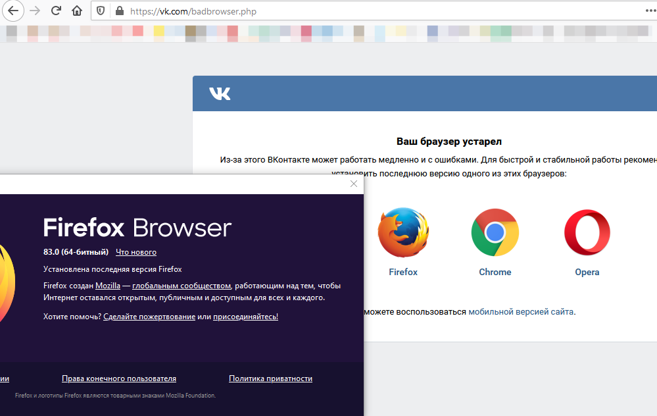Click 'Firefox Browser' title in dialog
The image size is (657, 416).
click(137, 228)
